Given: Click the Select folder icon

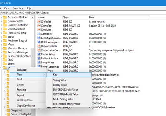Looking at the screenshot, I should (5, 64).
